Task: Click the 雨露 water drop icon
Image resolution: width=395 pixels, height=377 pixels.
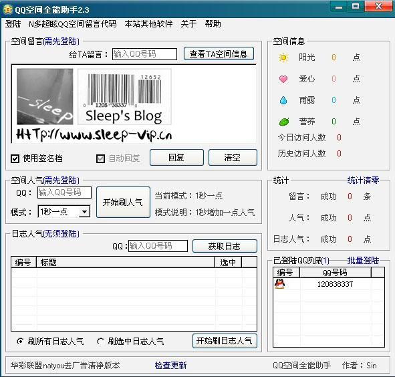Action: [283, 100]
